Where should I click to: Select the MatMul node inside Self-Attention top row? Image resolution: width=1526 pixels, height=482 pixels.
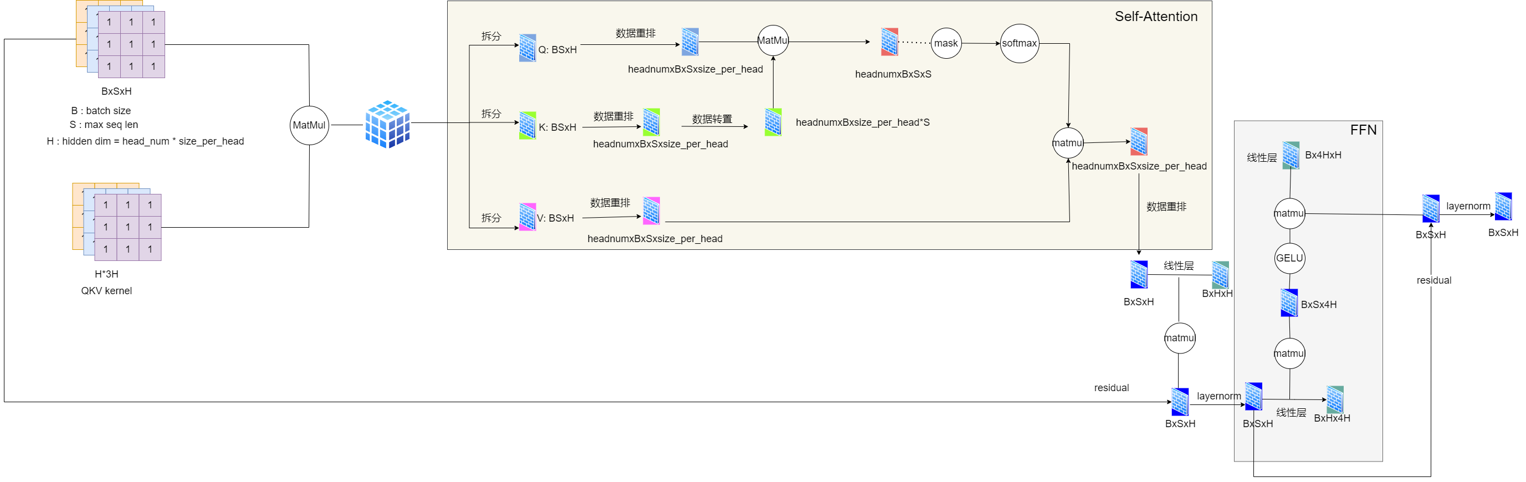(x=772, y=41)
